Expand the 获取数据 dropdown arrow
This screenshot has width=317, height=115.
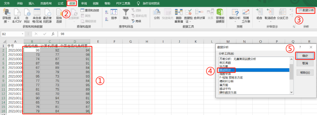click(9, 22)
